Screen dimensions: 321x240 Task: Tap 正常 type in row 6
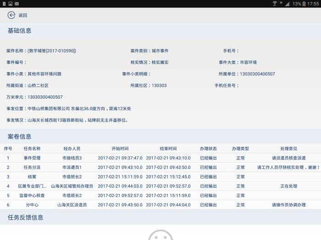tap(240, 205)
